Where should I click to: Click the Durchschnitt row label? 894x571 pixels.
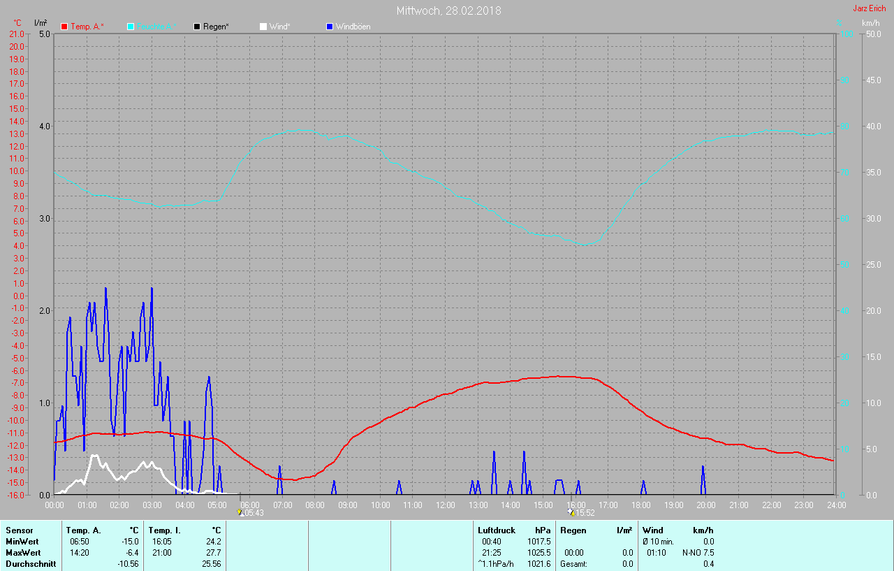30,563
